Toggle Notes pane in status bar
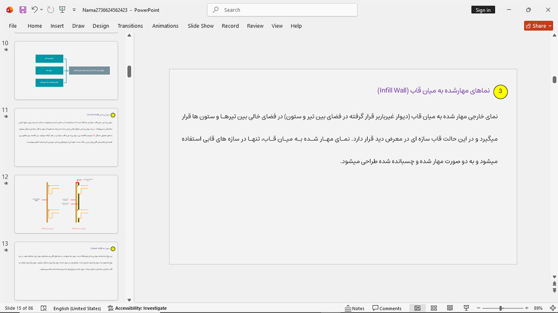 coord(354,308)
